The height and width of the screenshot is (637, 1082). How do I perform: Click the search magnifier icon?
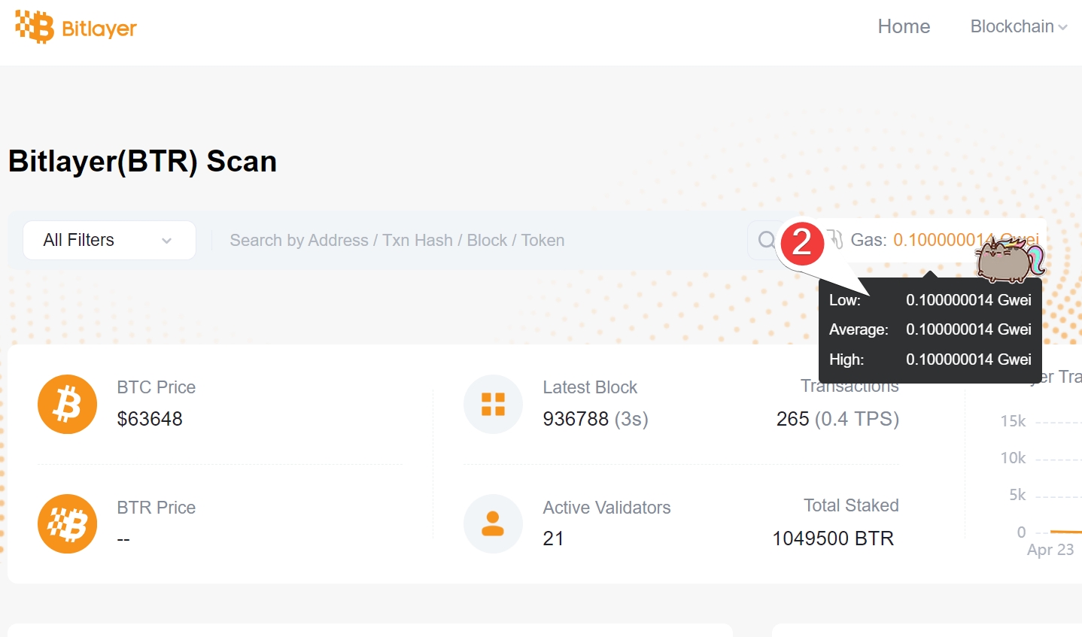pyautogui.click(x=766, y=240)
